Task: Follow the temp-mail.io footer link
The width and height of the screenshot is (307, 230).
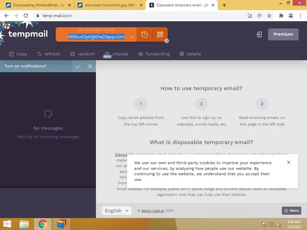Action: pyautogui.click(x=153, y=211)
